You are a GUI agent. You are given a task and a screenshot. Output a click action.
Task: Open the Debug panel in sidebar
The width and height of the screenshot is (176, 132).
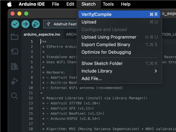tap(15, 81)
